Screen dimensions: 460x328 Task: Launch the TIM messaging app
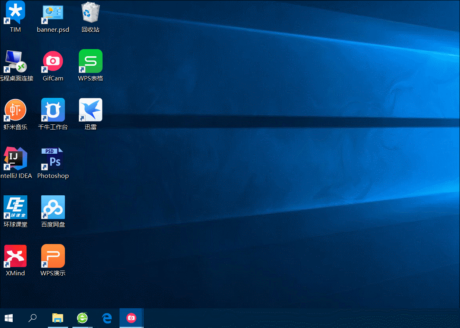coord(15,12)
